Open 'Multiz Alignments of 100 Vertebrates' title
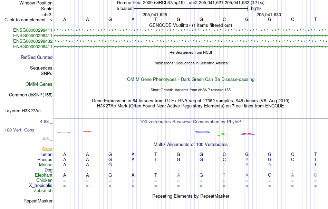 [191, 145]
